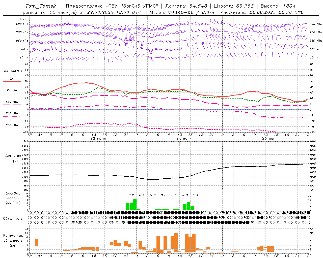Image resolution: width=323 pixels, height=258 pixels.
Task: Click the "25 июня" date label
Action: (270, 139)
